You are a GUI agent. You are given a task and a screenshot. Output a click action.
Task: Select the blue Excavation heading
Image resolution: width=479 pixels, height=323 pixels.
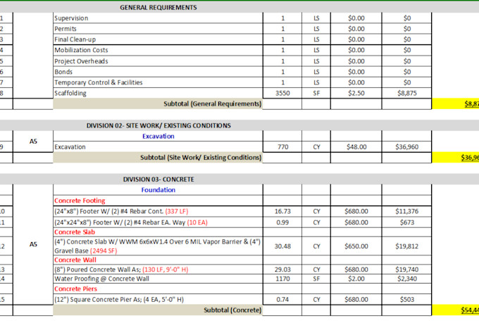click(158, 136)
